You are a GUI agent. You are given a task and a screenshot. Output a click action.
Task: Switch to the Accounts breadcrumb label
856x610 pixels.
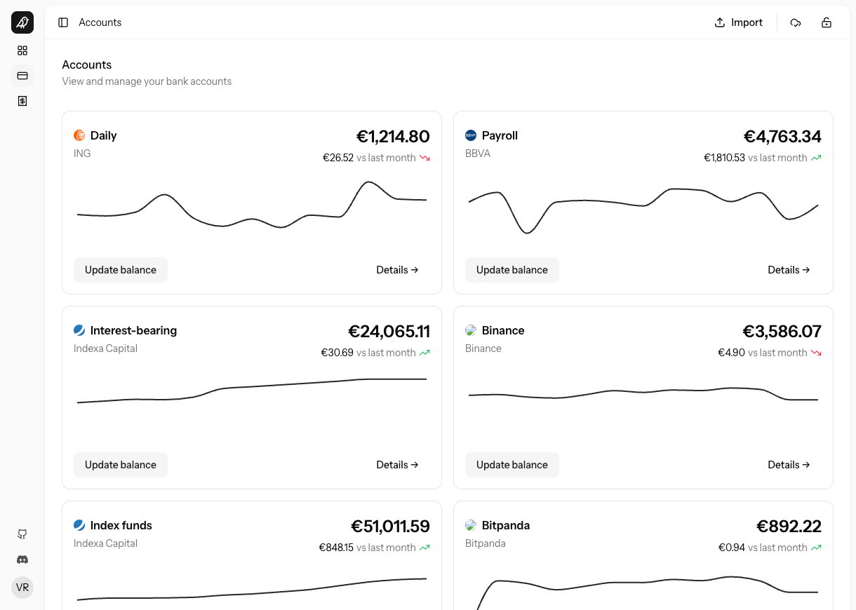(x=100, y=22)
